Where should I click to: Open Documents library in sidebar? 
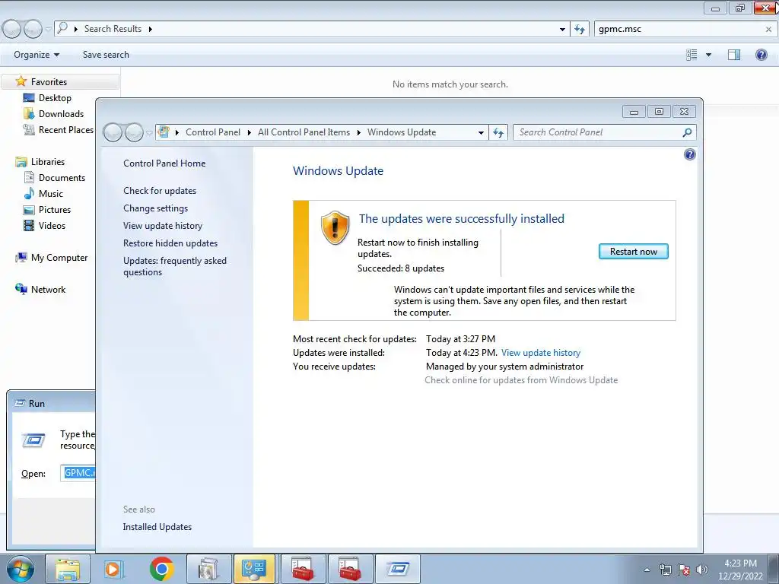pyautogui.click(x=62, y=178)
